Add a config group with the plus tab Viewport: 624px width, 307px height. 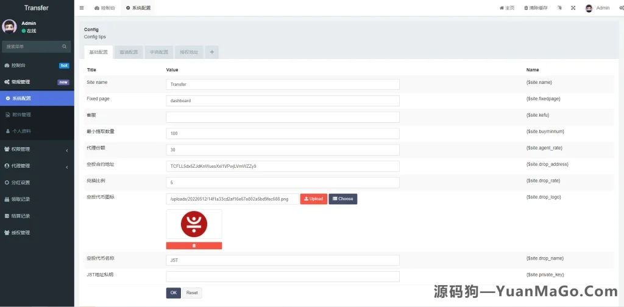pos(211,52)
